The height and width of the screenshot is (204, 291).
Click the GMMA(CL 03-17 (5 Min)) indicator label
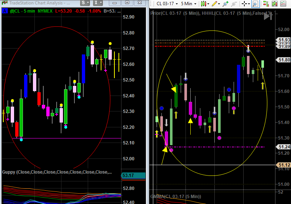pos(175,196)
